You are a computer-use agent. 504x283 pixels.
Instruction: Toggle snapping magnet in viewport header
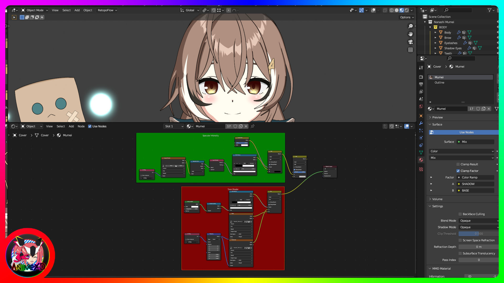pos(214,10)
